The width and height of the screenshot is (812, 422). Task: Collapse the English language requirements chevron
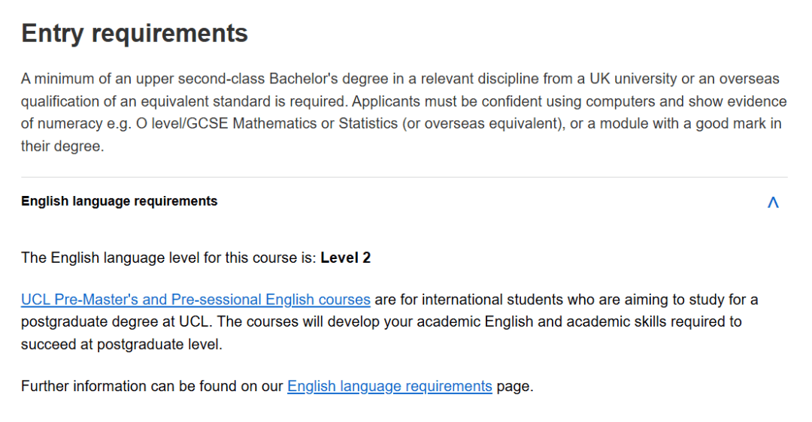coord(773,202)
